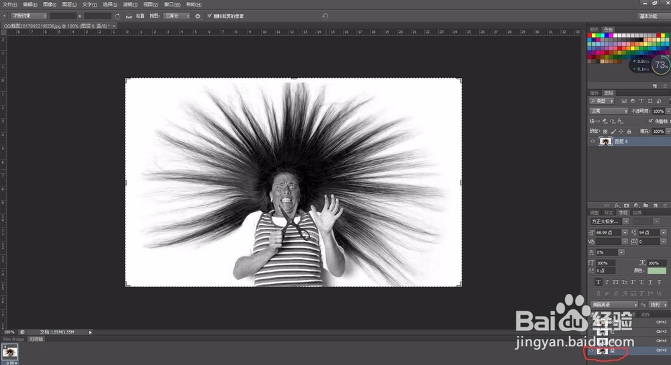Image resolution: width=671 pixels, height=365 pixels.
Task: Pick the red swatch in the first row
Action: (589, 35)
